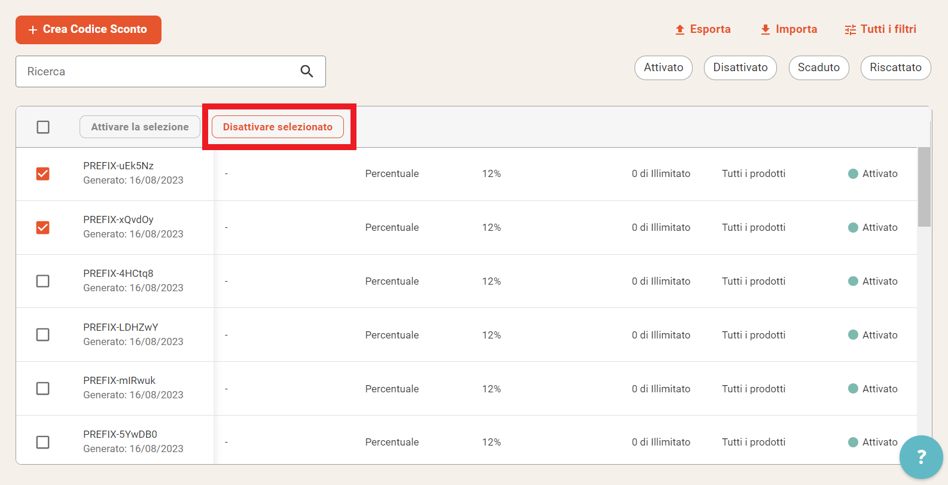Select code PREFIX-4HCtq8 text
Image resolution: width=948 pixels, height=485 pixels.
pos(118,273)
